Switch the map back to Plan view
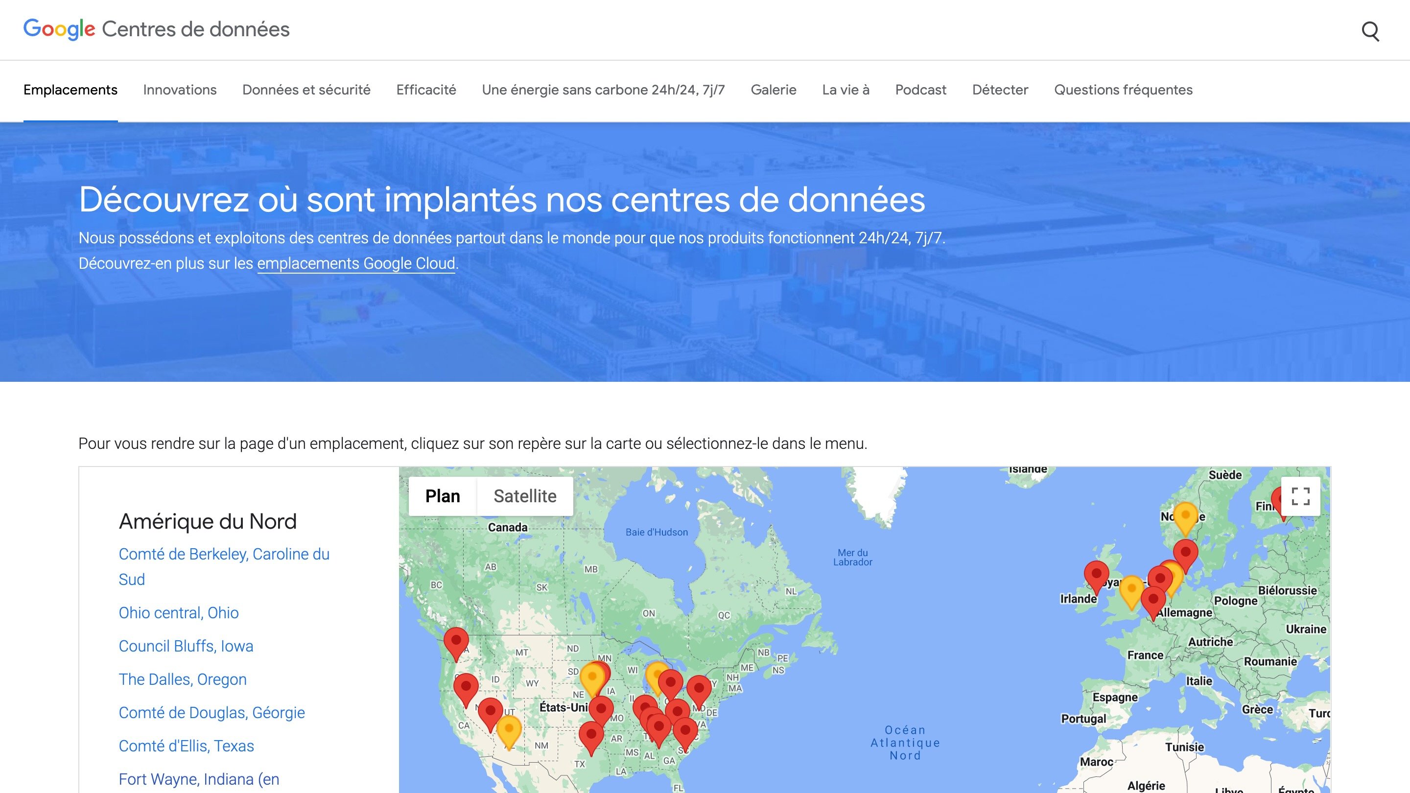 coord(444,496)
